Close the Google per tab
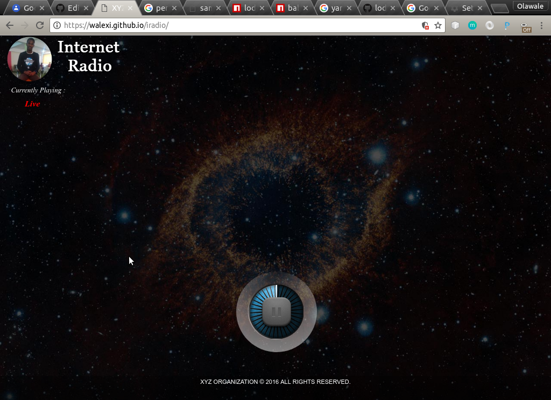This screenshot has height=400, width=551. tap(174, 8)
